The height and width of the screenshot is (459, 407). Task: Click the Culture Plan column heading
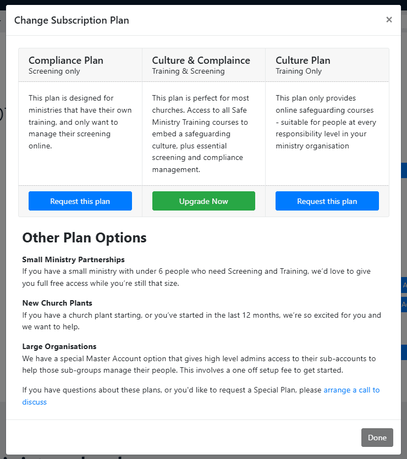point(303,60)
